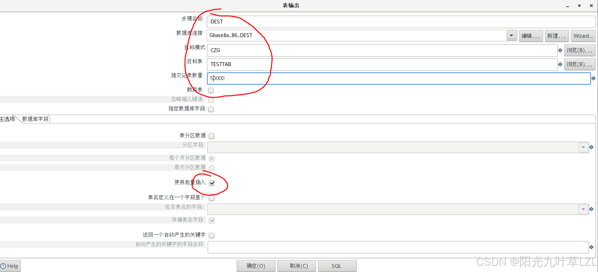The width and height of the screenshot is (598, 272).
Task: Select 每个月分区数据 radio button
Action: coord(212,158)
